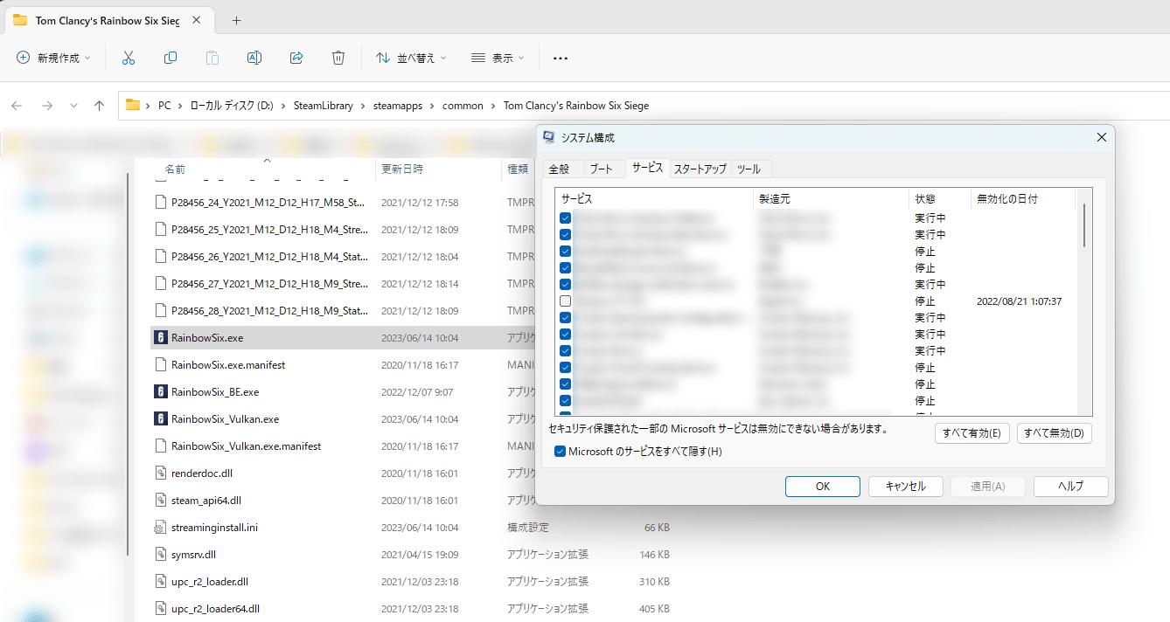Click the Rename icon in the toolbar

pos(254,57)
